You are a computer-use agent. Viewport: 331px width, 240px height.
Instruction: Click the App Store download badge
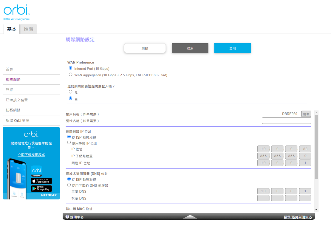pyautogui.click(x=41, y=181)
